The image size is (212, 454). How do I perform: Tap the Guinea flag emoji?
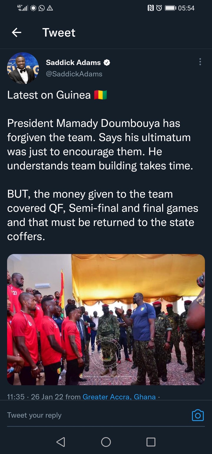(100, 95)
